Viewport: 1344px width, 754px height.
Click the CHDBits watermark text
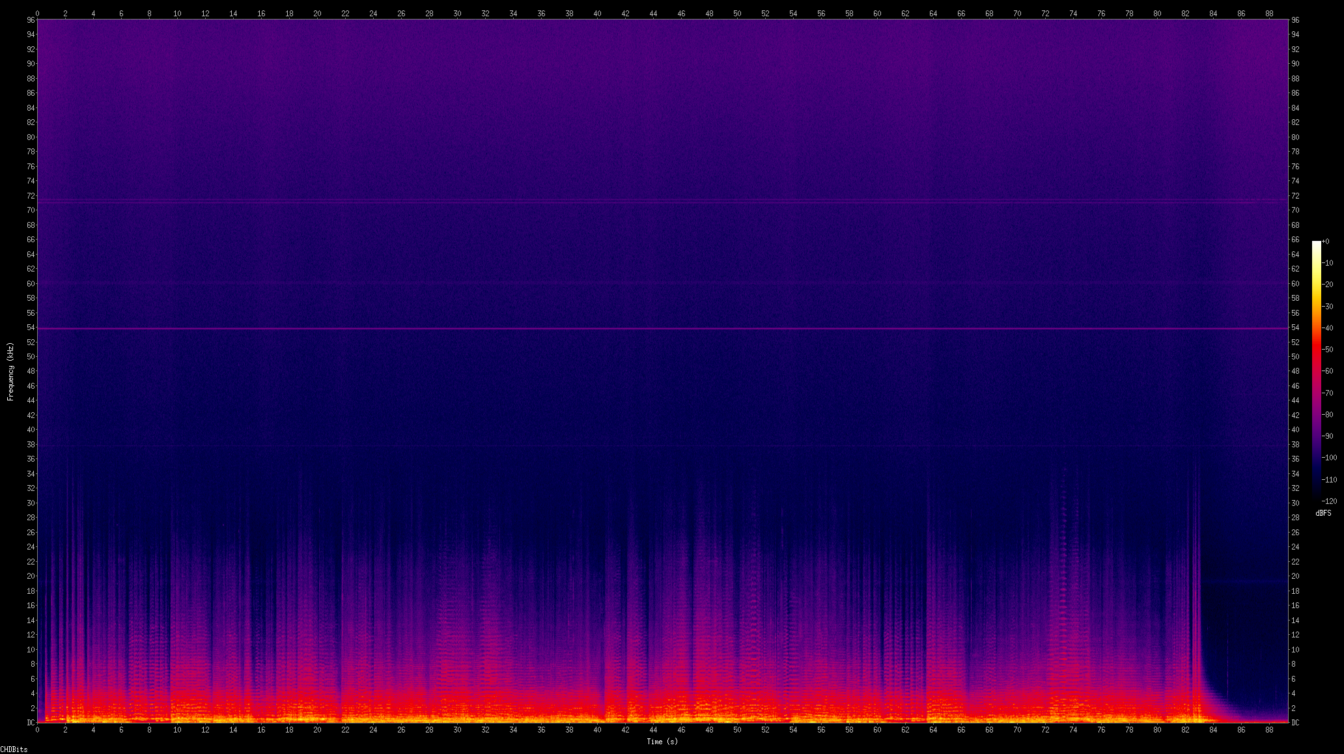tap(14, 749)
